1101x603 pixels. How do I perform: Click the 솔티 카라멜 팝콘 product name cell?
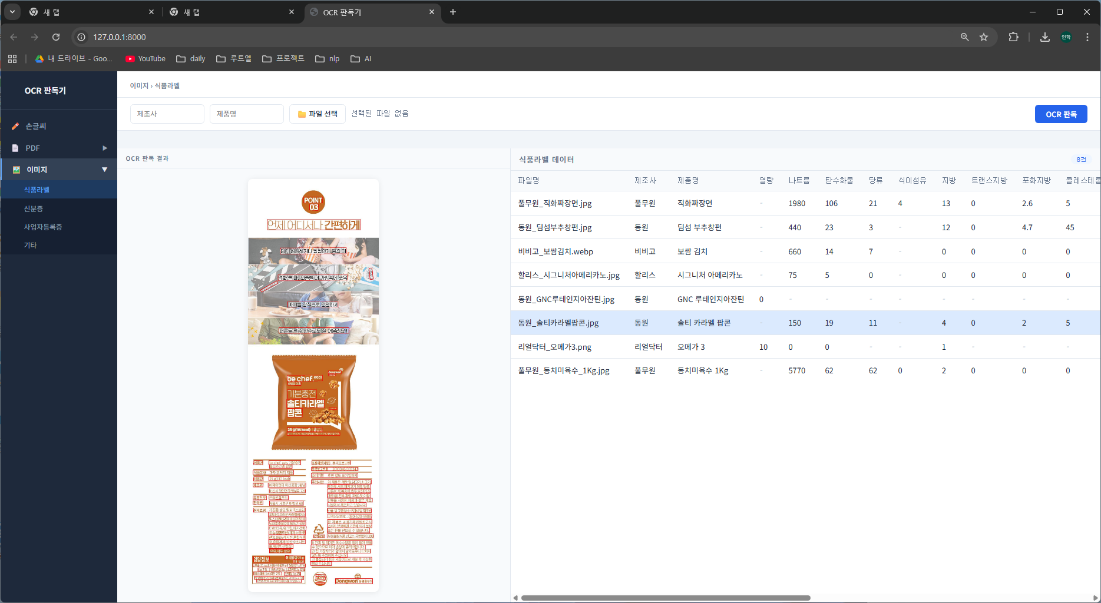(x=704, y=323)
